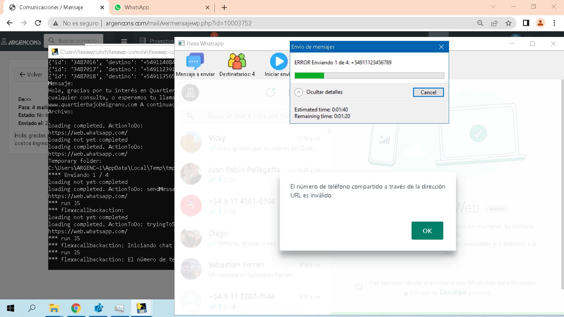Image resolution: width=564 pixels, height=317 pixels.
Task: Click OK on the invalid number alert
Action: click(x=427, y=231)
